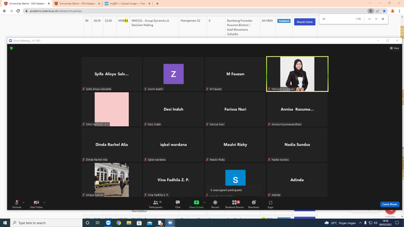The width and height of the screenshot is (404, 227).
Task: Open File Explorer from the taskbar
Action: (129, 223)
